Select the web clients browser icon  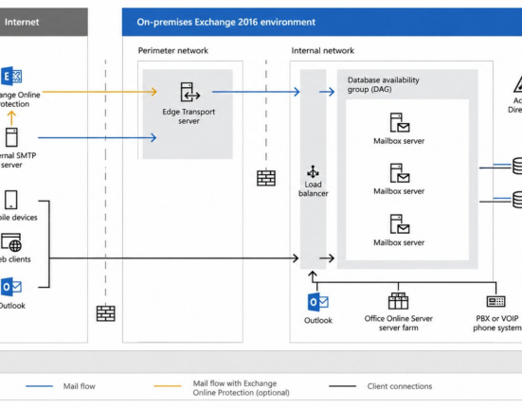11,242
